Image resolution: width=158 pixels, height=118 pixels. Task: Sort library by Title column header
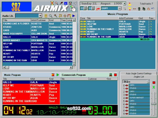[17, 20]
